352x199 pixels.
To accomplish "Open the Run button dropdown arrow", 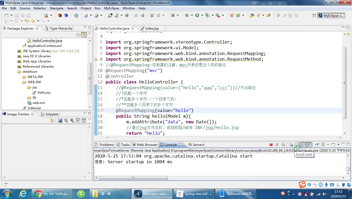I will pos(202,15).
